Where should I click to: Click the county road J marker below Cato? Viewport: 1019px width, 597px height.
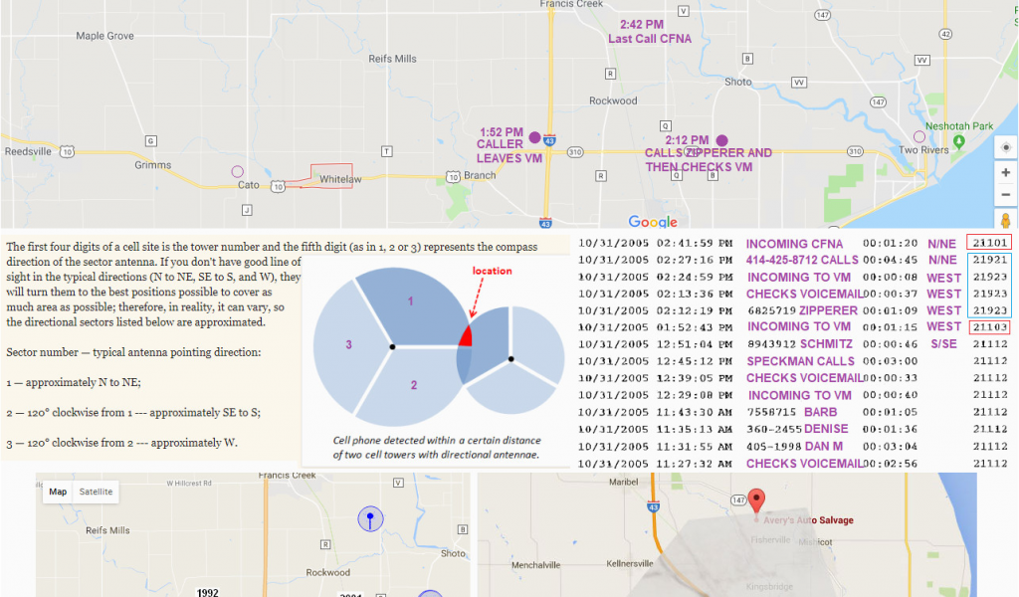pos(247,210)
